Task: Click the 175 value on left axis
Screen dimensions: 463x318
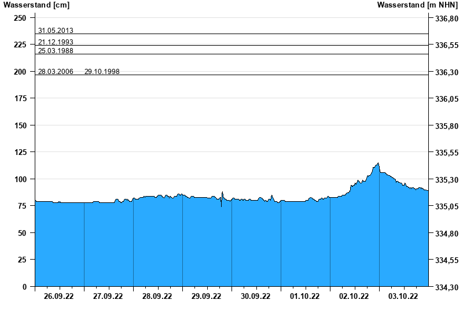Action: pos(20,98)
